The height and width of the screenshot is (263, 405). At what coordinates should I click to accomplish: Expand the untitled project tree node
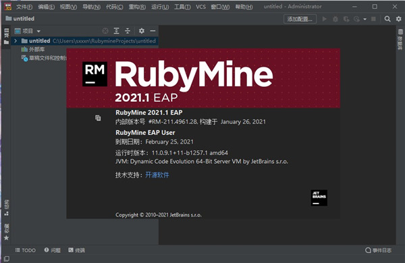(x=16, y=40)
